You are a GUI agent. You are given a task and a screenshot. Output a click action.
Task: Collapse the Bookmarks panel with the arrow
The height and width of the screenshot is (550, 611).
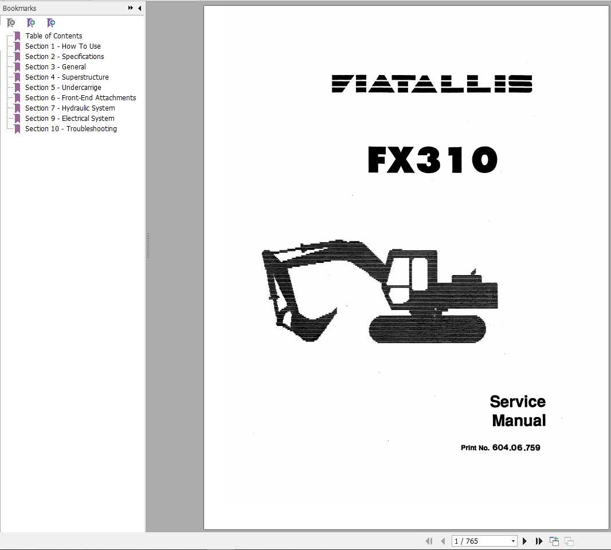[140, 8]
